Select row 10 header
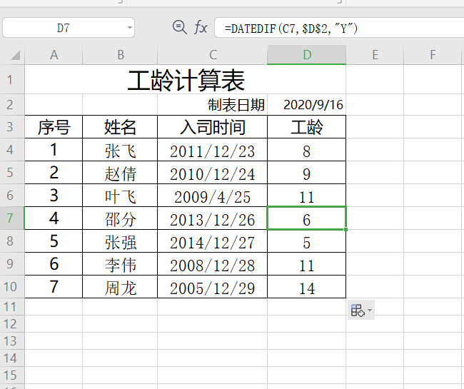This screenshot has height=389, width=464. pos(12,287)
